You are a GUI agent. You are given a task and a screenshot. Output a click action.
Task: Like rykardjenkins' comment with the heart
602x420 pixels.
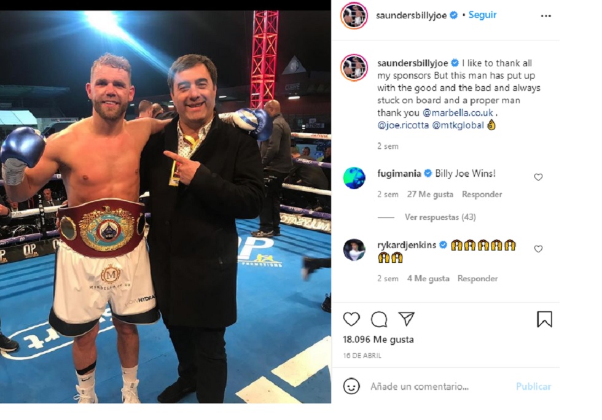pos(538,249)
